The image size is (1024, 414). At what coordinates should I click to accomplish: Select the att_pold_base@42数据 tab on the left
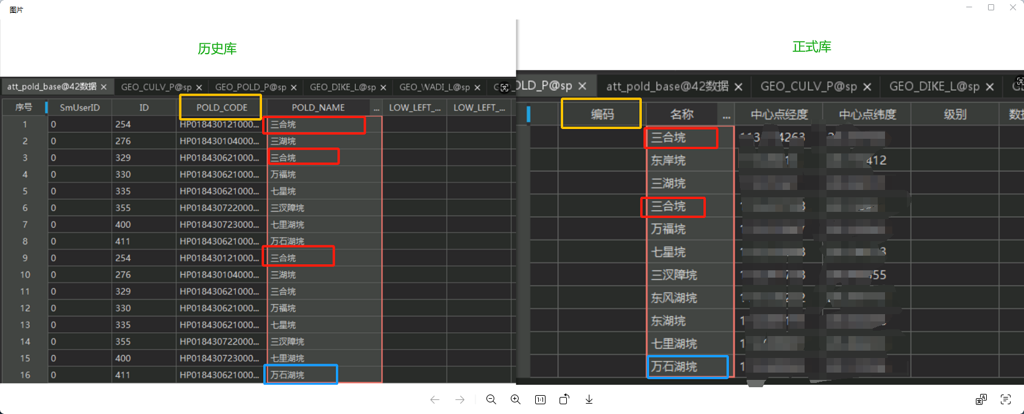[52, 87]
